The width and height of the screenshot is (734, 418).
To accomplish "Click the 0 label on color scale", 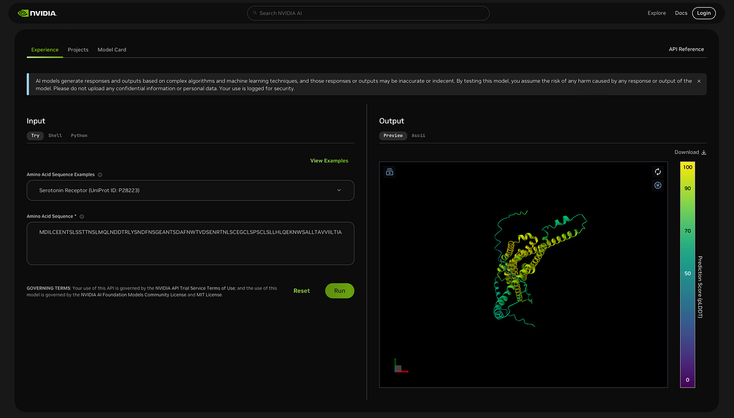I will 687,380.
